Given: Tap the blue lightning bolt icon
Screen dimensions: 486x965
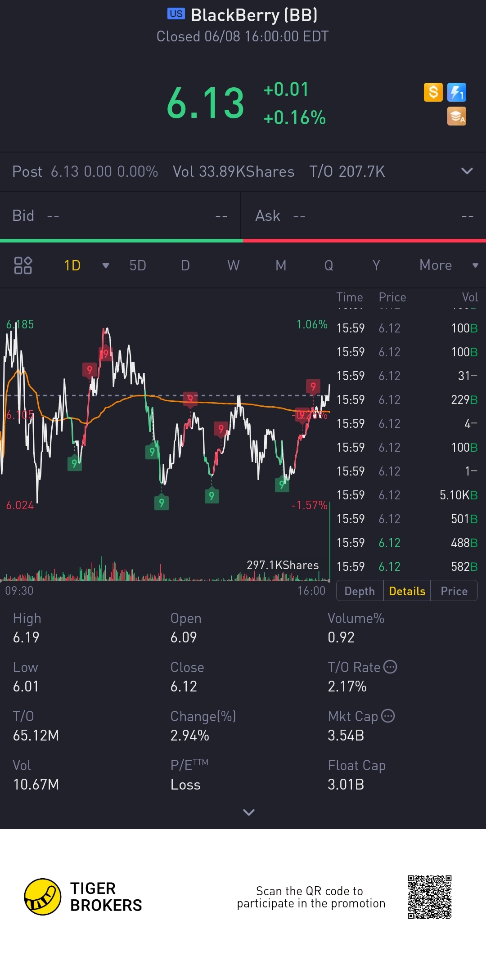Looking at the screenshot, I should [x=456, y=92].
